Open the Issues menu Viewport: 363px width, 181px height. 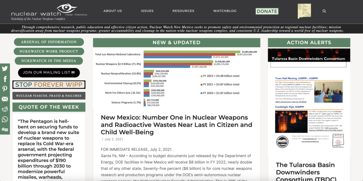pyautogui.click(x=147, y=11)
